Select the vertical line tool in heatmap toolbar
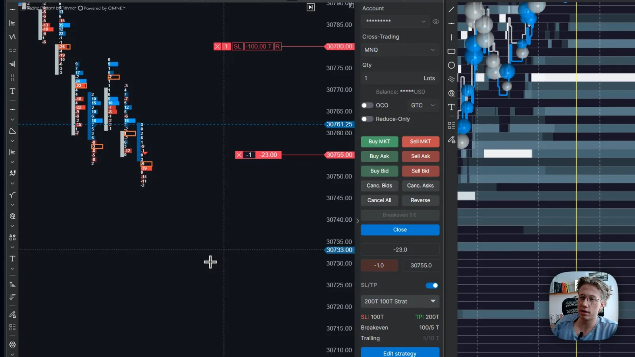The width and height of the screenshot is (635, 357). point(451,37)
